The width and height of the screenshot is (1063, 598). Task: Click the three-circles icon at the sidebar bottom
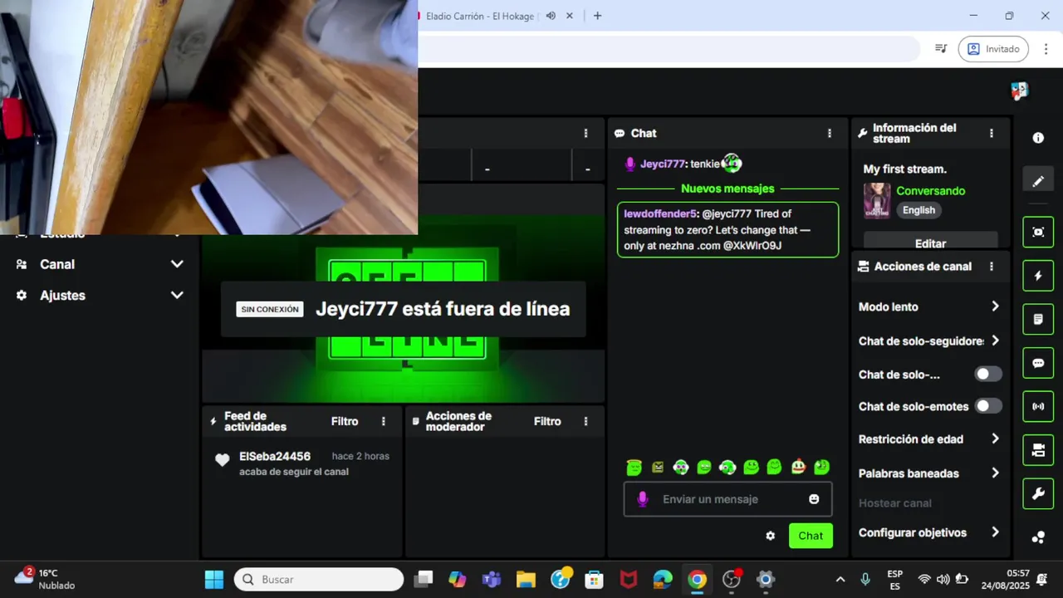point(1038,537)
